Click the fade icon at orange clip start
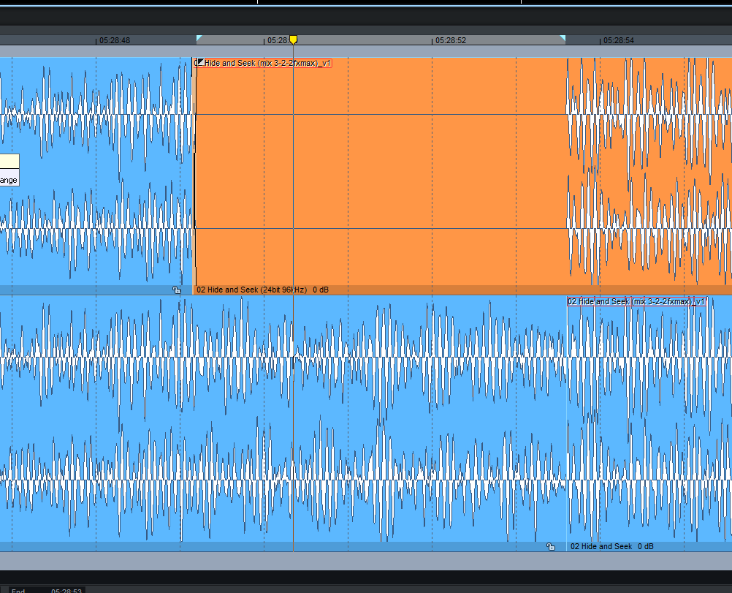 point(200,63)
